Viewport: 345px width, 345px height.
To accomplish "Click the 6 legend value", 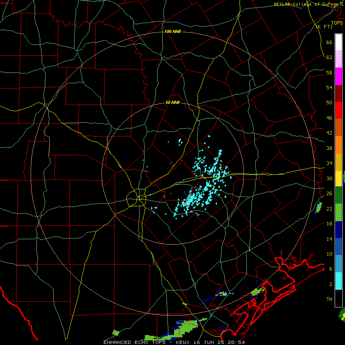I will coord(330,269).
